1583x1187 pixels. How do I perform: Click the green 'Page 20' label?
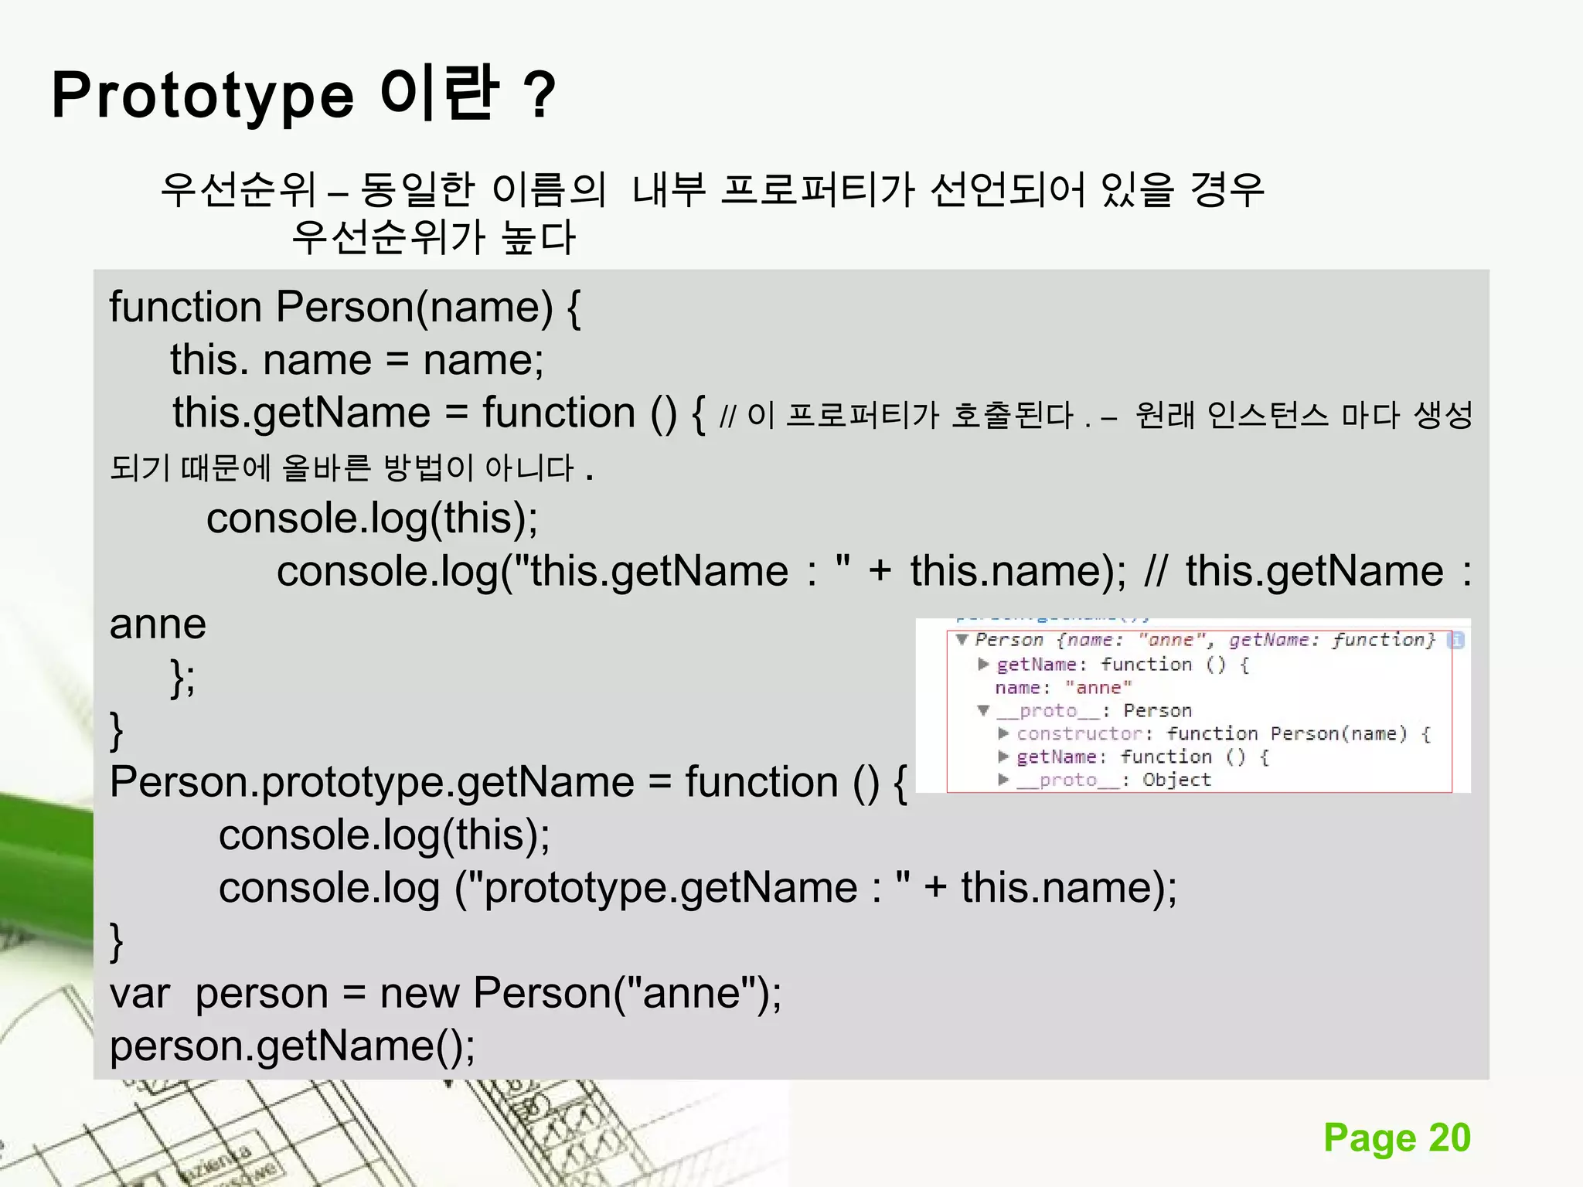point(1397,1138)
